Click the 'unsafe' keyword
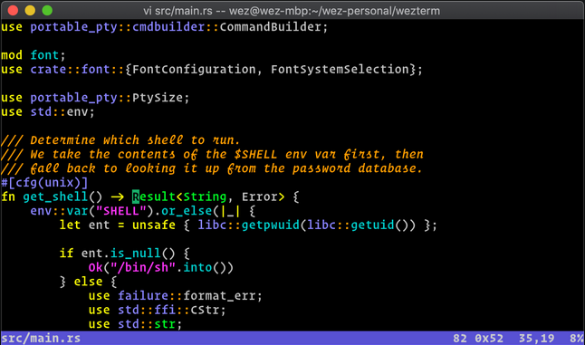 pyautogui.click(x=154, y=225)
